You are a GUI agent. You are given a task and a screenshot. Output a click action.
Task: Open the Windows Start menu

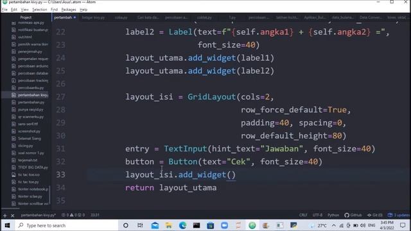pyautogui.click(x=7, y=225)
